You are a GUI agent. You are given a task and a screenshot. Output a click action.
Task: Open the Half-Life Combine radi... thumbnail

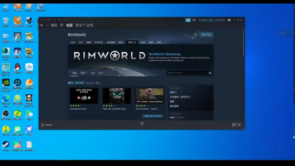(x=117, y=96)
